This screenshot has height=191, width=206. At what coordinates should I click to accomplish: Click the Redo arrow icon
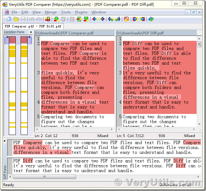point(39,19)
